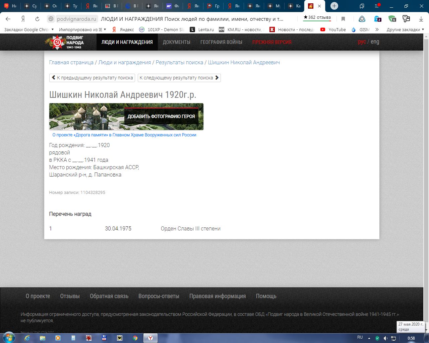Select 'География войны' in the navigation bar
429x343 pixels.
click(x=221, y=42)
